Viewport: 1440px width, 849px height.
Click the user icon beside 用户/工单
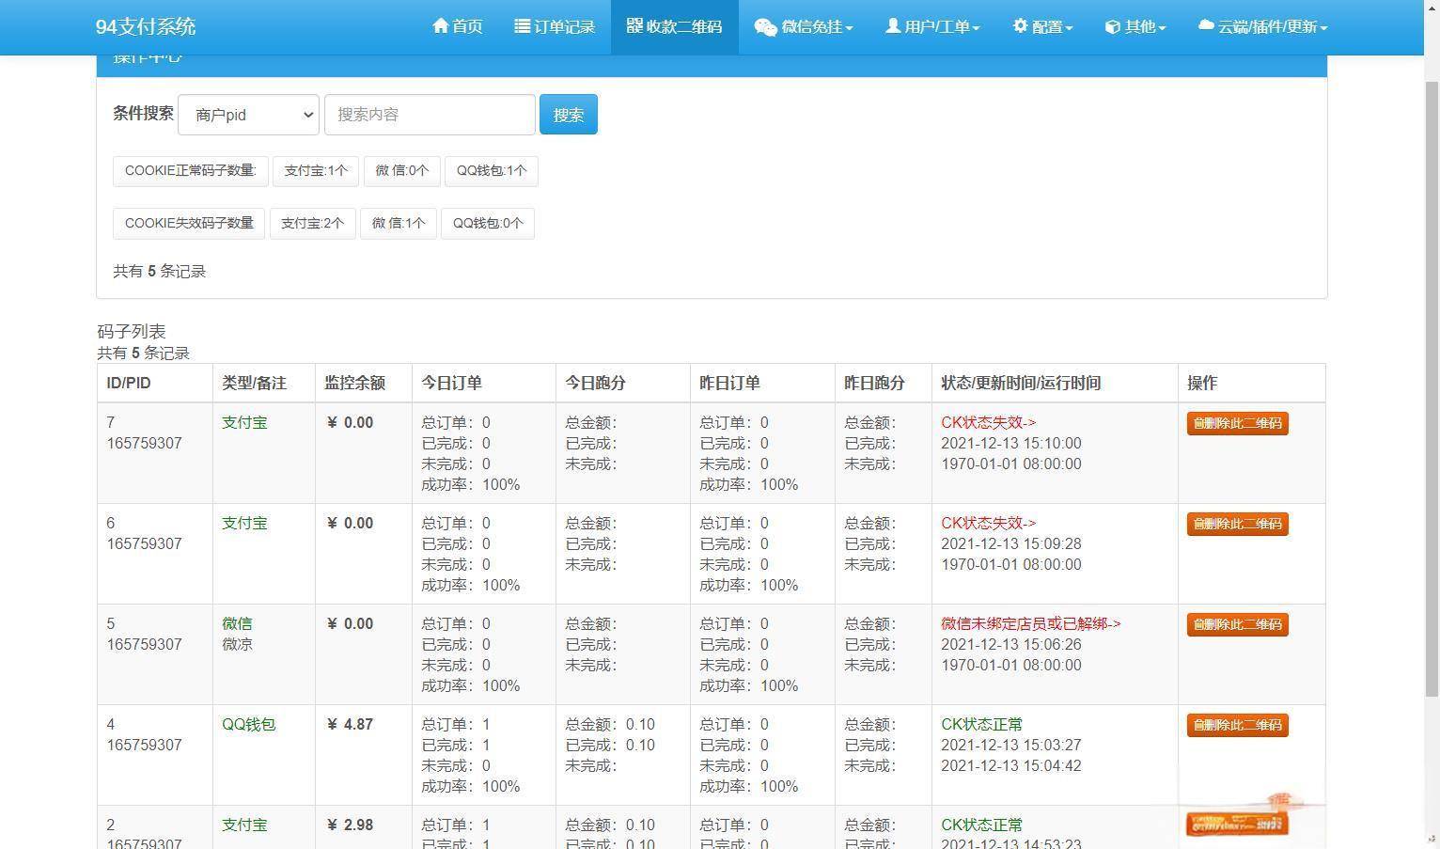click(x=893, y=26)
